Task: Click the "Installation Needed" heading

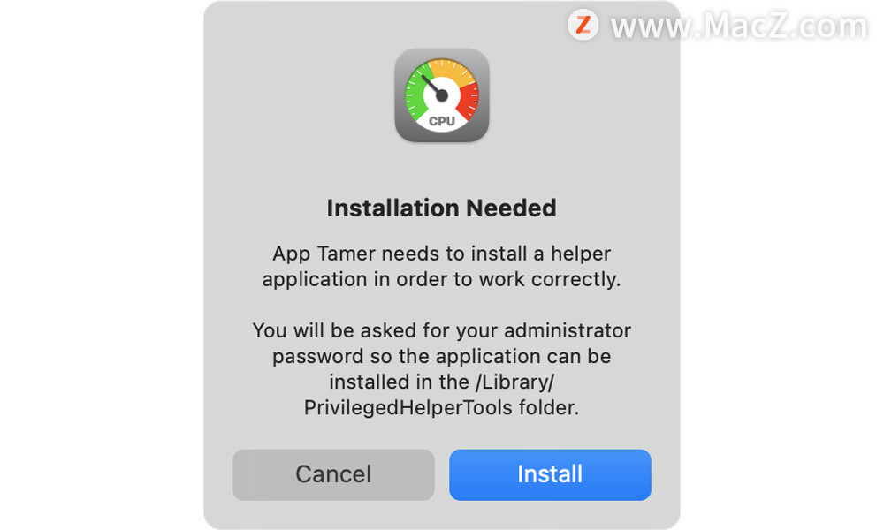Action: coord(441,208)
